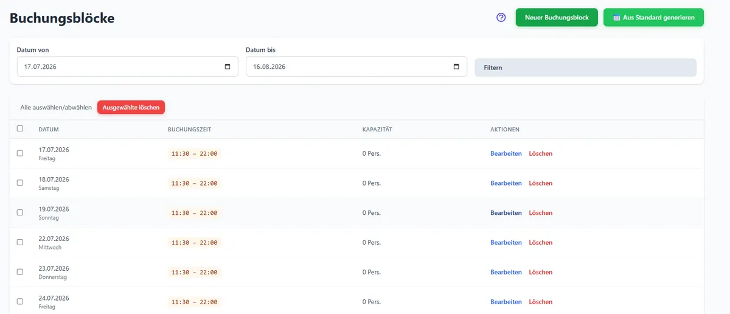Edit the 24.07.2026 block via Bearbeiten

click(x=506, y=302)
